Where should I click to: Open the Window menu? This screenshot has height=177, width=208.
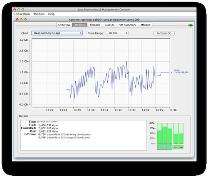click(x=39, y=14)
